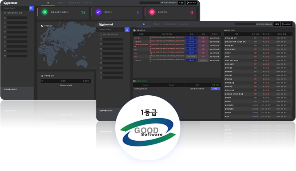Image resolution: width=296 pixels, height=171 pixels.
Task: Open the top sidebar agent status item, back window
Action: (13, 13)
